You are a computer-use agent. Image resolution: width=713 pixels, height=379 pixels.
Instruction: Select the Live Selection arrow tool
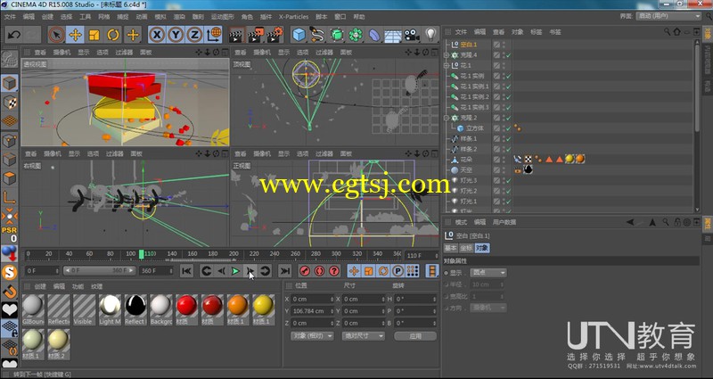coord(56,35)
